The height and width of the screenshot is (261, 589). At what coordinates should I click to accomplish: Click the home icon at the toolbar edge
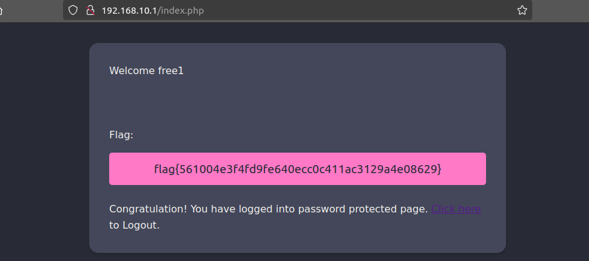pos(2,10)
